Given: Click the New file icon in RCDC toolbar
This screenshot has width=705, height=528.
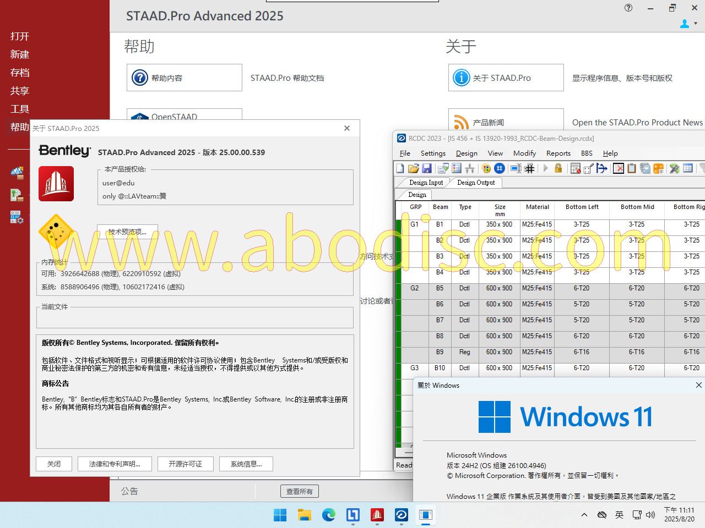Looking at the screenshot, I should pos(400,168).
